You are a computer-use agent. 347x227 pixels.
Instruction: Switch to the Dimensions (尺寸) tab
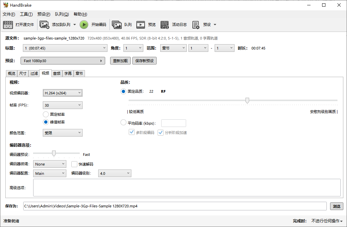pos(23,73)
